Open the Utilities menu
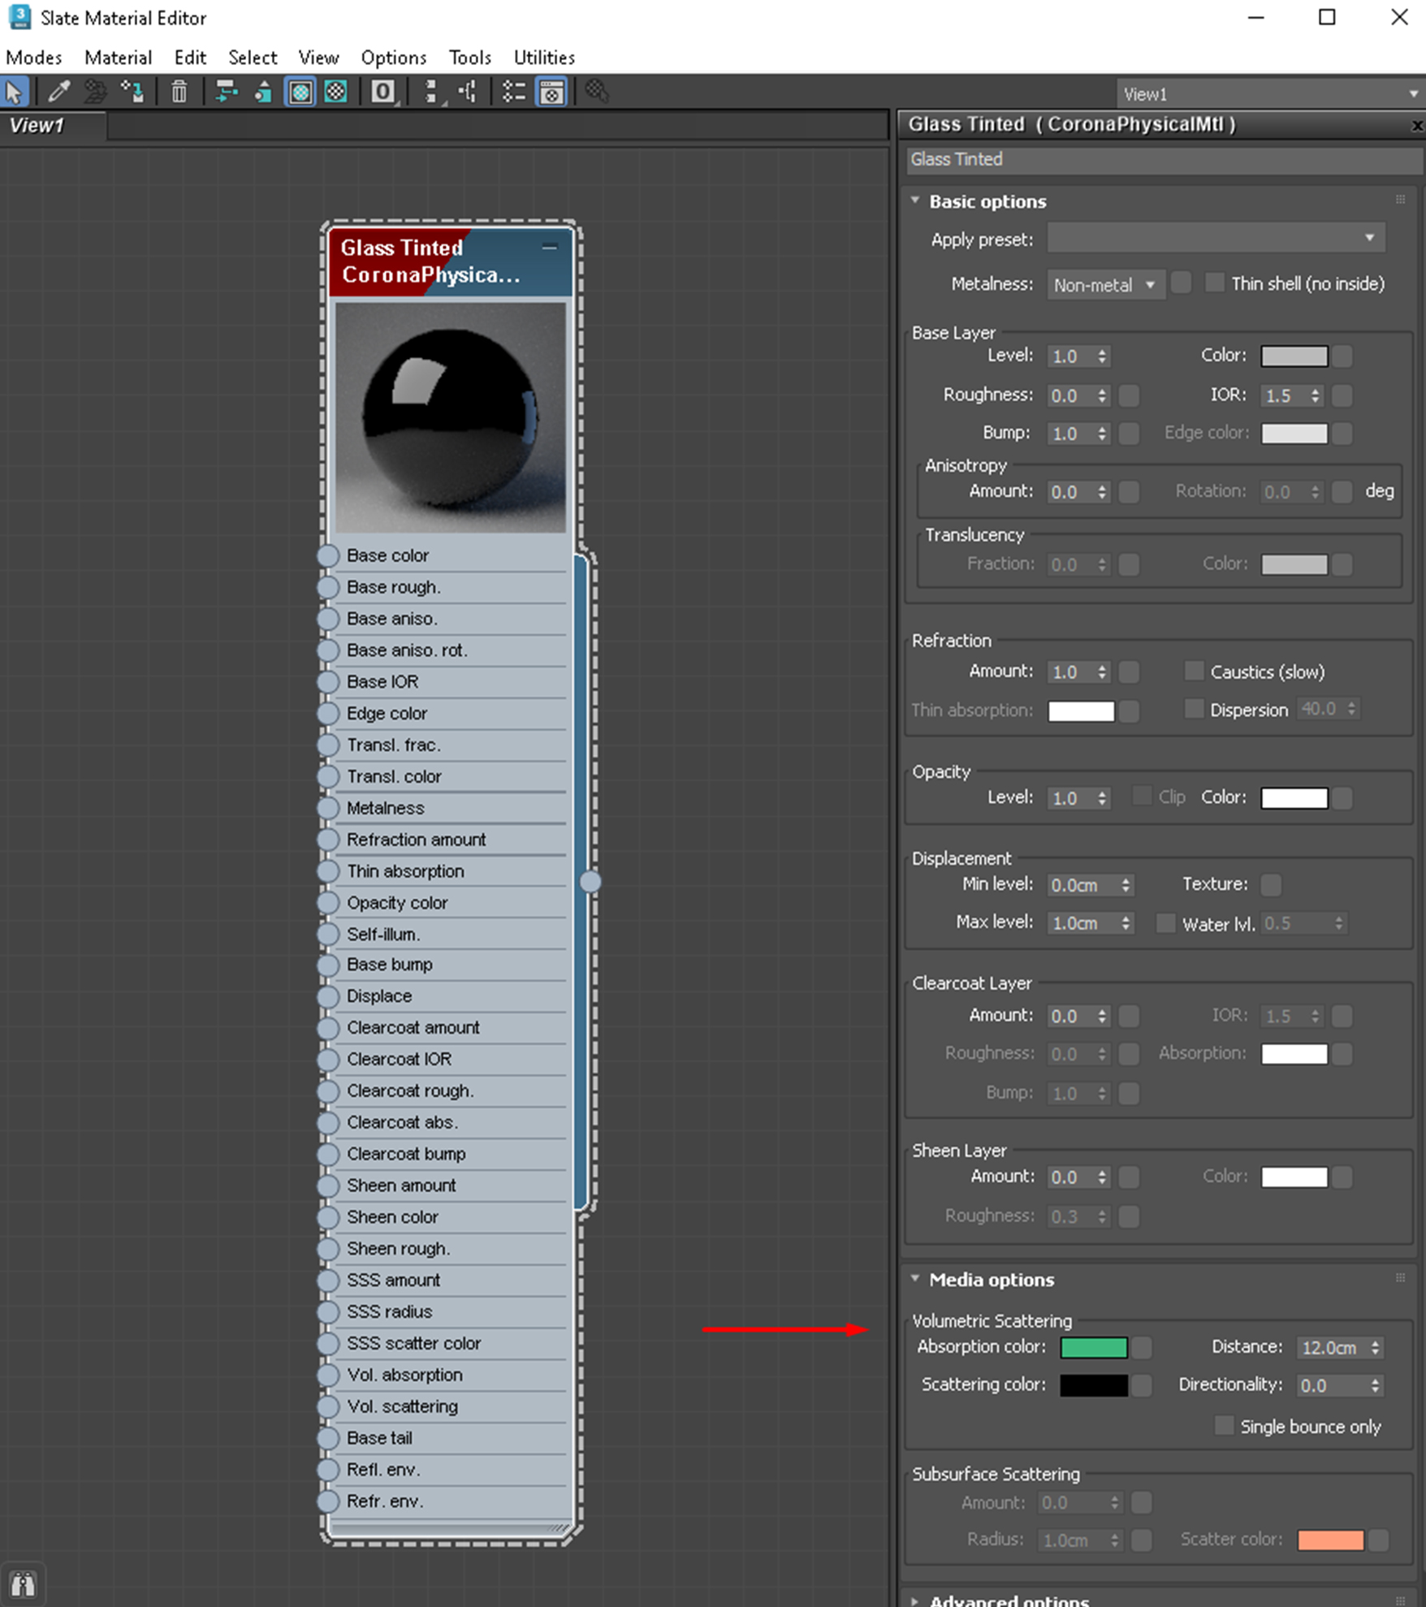This screenshot has height=1607, width=1426. (543, 58)
